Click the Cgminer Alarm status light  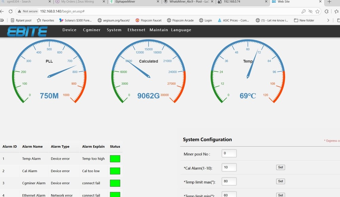115,183
